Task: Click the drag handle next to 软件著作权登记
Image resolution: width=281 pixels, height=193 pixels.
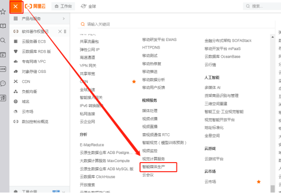Action: pyautogui.click(x=65, y=31)
